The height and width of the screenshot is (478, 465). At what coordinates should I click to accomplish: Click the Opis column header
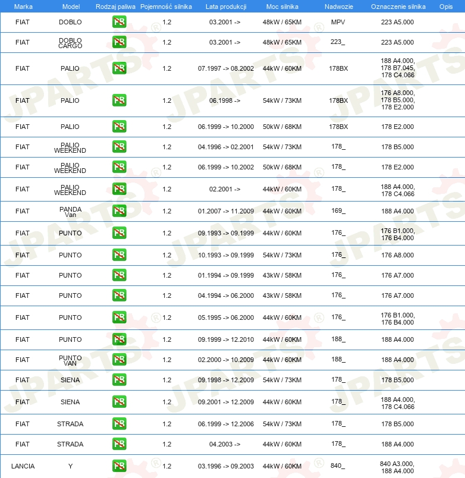(446, 7)
